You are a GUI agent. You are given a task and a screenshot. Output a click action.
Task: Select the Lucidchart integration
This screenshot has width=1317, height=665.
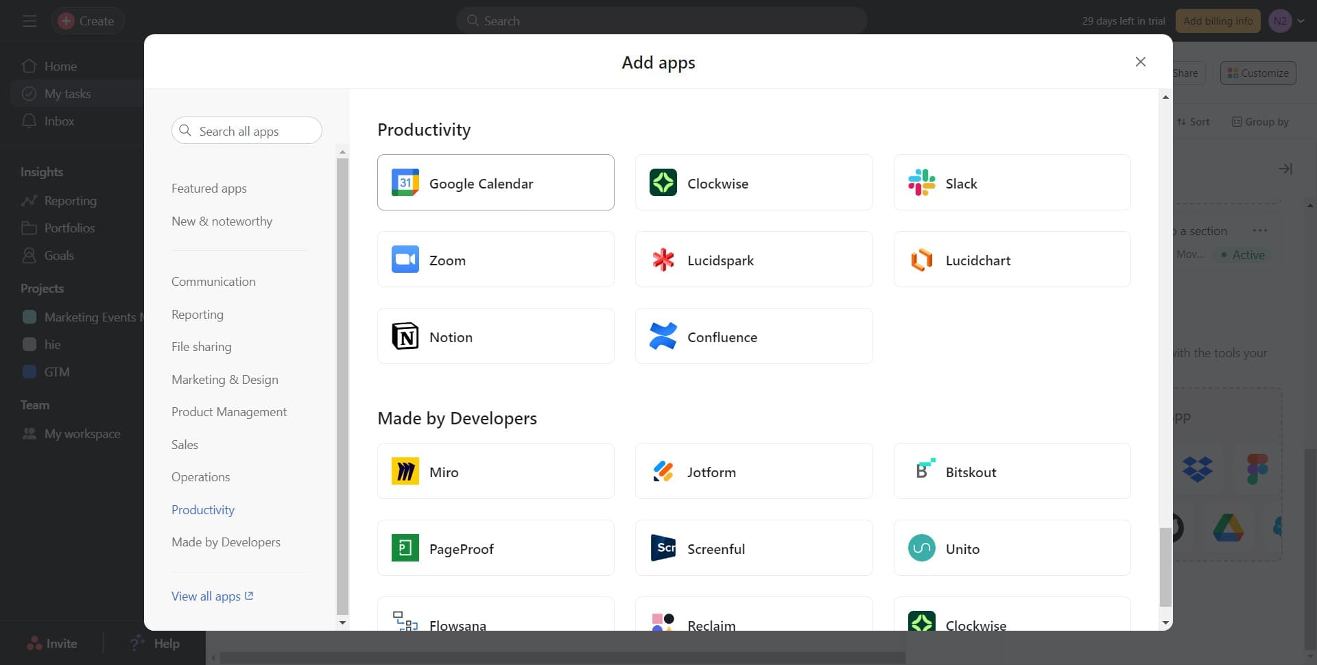1012,259
